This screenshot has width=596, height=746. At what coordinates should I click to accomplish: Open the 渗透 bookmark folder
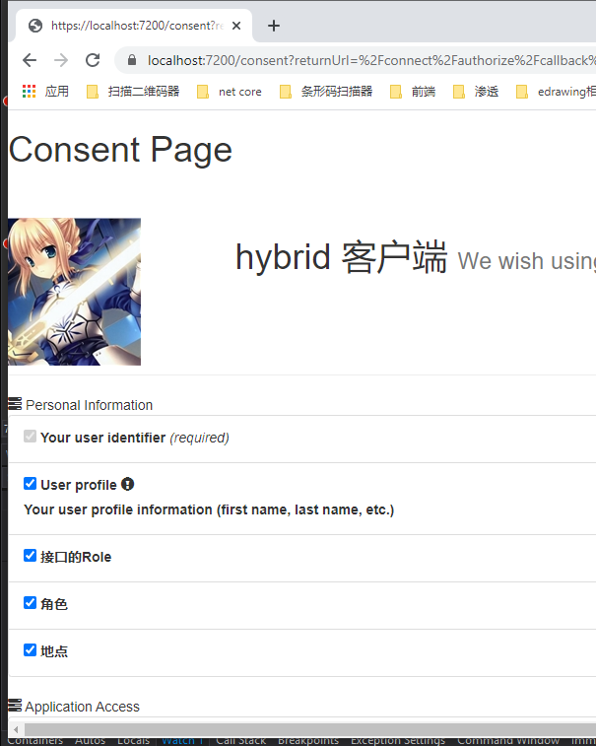coord(476,92)
